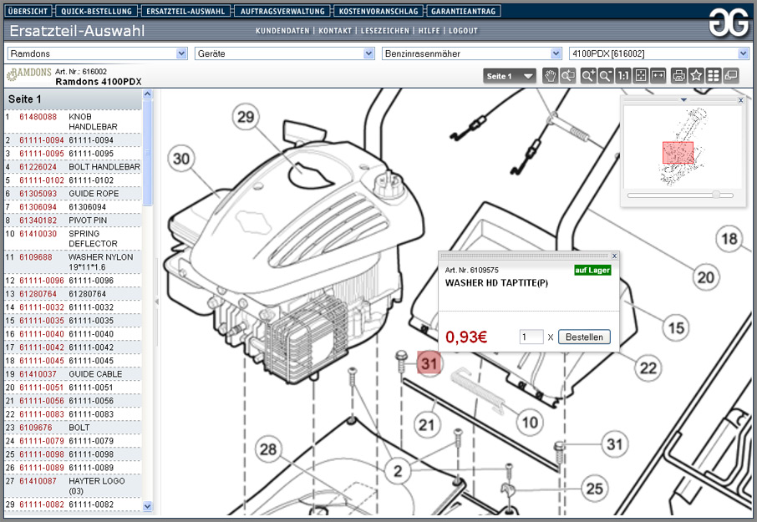Viewport: 757px width, 522px height.
Task: Collapse the parts list side panel handle
Action: 156,302
